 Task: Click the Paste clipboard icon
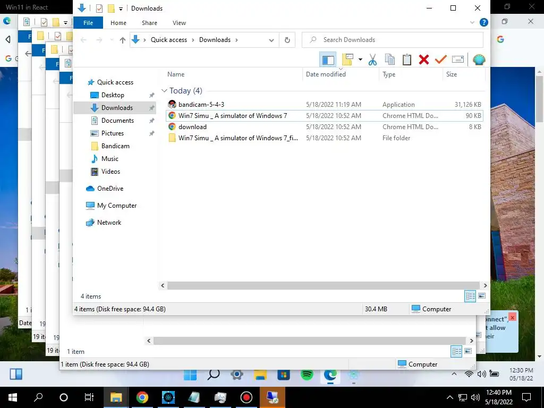coord(406,59)
